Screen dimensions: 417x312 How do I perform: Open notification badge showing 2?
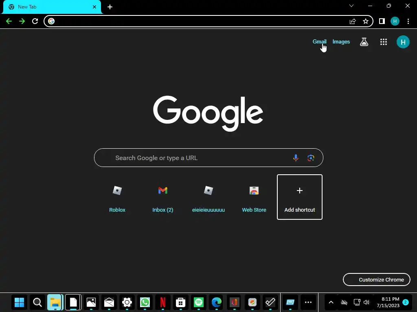[406, 302]
